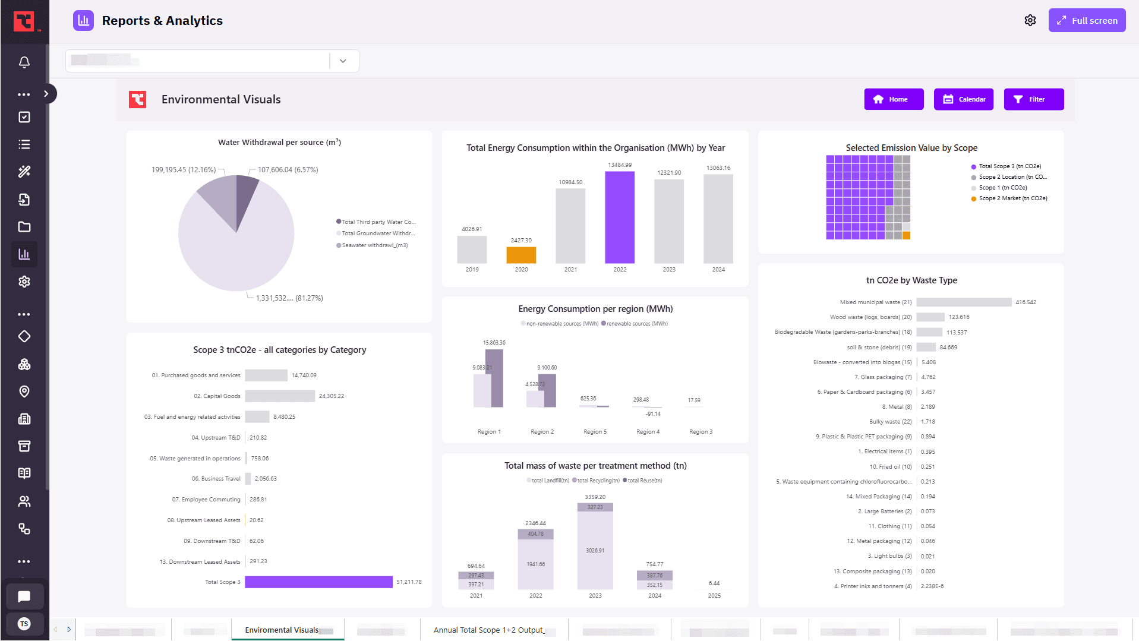Image resolution: width=1139 pixels, height=641 pixels.
Task: Open the location pin icon in sidebar
Action: 24,391
